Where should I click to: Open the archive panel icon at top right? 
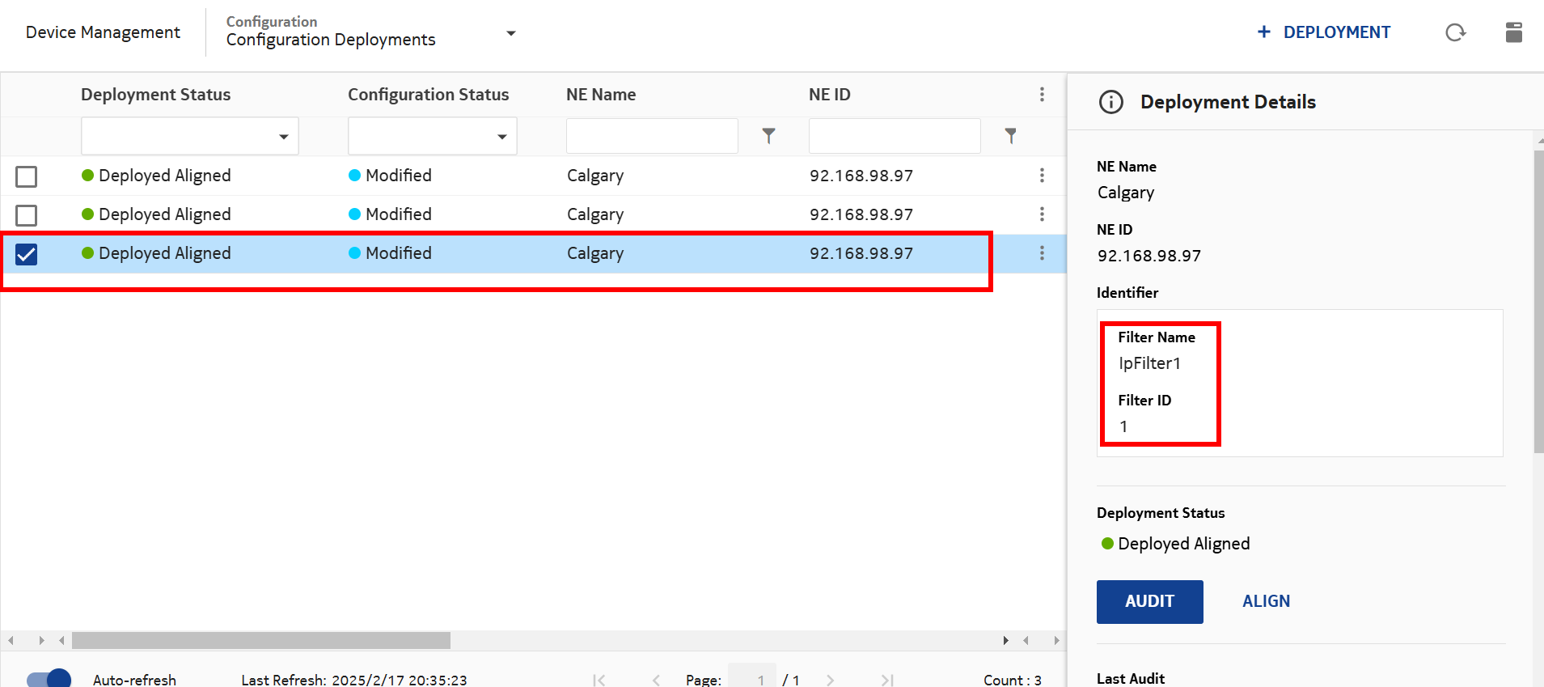point(1513,32)
